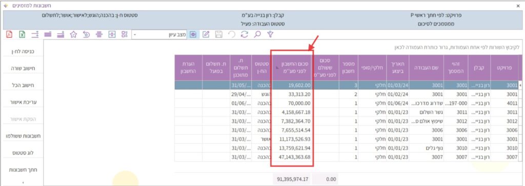Screen dimensions: 525x186
Task: Export the table to PDF
Action: point(9,34)
